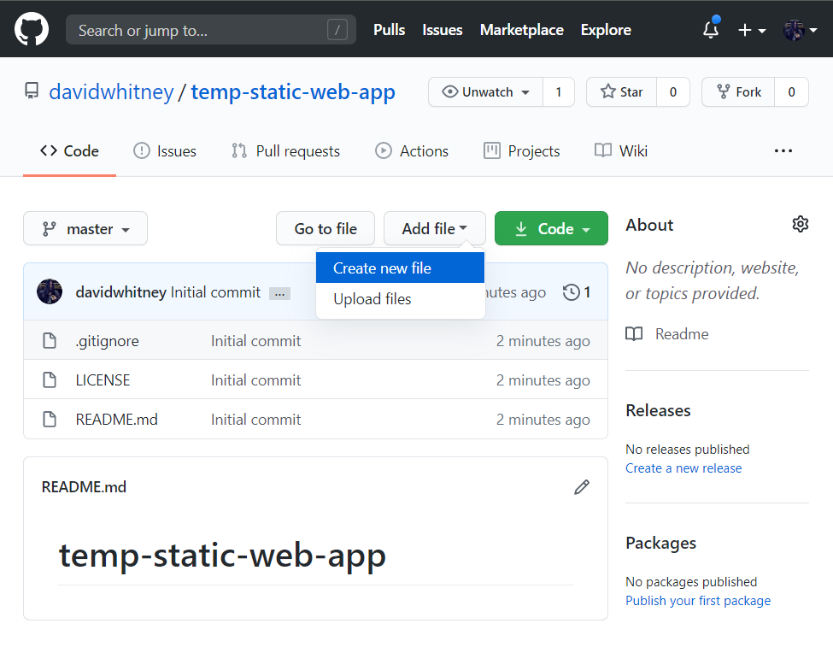Edit README with the pencil icon
833x647 pixels.
click(582, 487)
